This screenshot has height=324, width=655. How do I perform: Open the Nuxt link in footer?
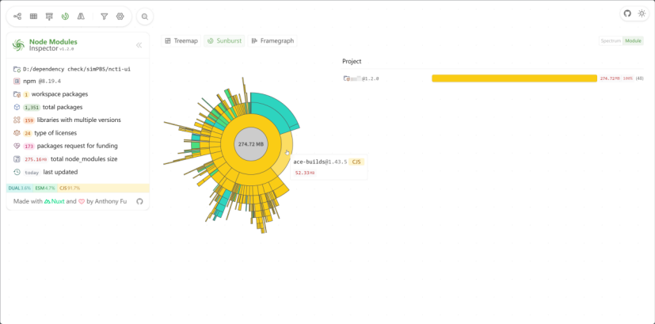[55, 201]
